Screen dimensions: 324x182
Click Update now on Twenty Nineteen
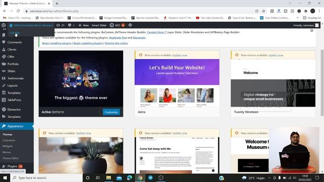tap(275, 55)
